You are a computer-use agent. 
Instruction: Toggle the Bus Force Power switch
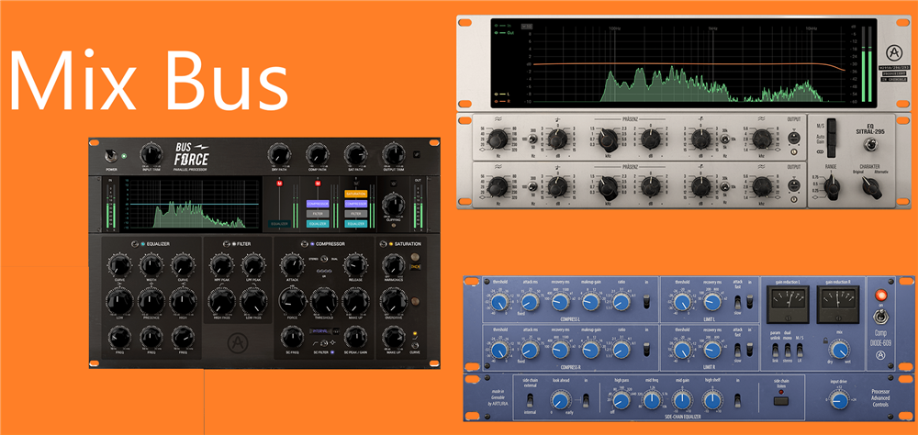tap(109, 157)
